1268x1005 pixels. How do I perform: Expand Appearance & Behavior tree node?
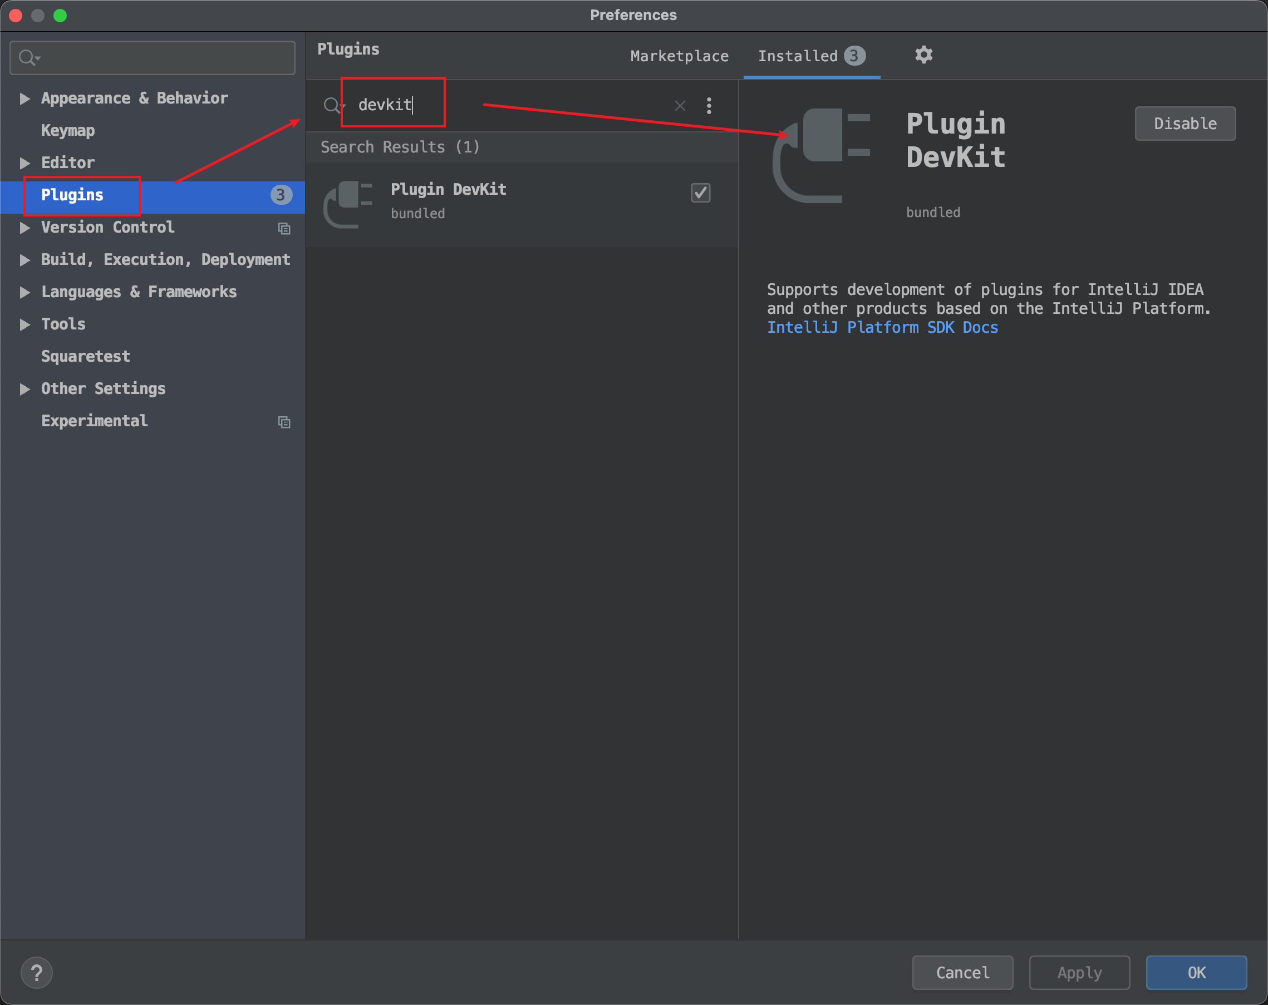[x=24, y=98]
